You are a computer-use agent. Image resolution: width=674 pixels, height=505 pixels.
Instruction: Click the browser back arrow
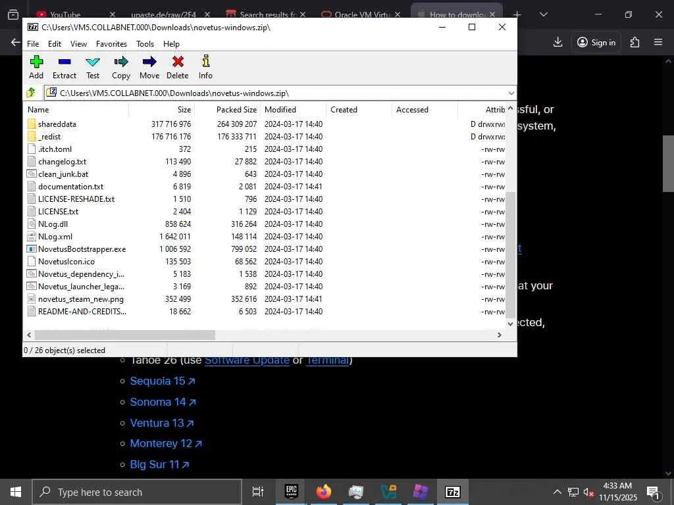16,42
